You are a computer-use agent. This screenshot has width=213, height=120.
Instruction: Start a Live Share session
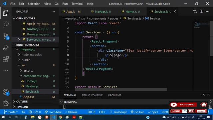[x=53, y=112]
